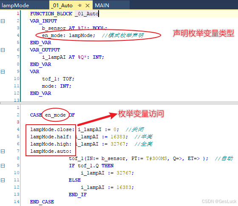This screenshot has height=206, width=238.
Task: Click the lampMode.auto case label
Action: pyautogui.click(x=51, y=151)
